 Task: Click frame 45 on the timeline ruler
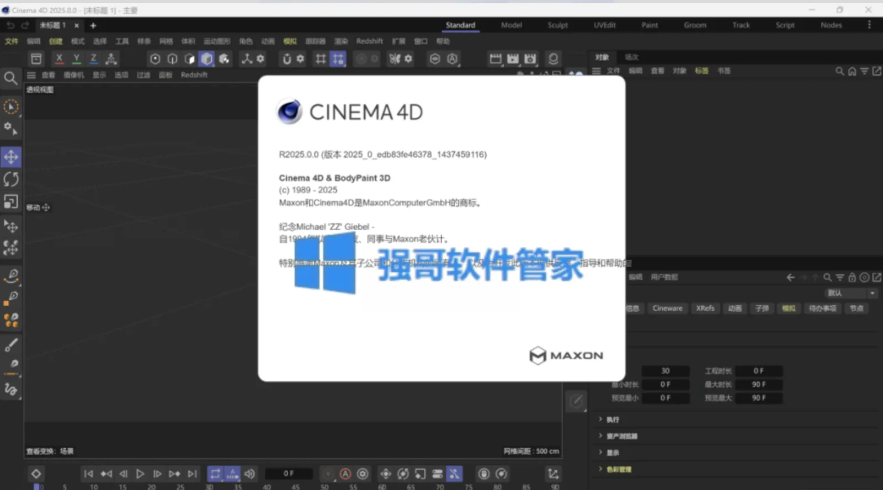point(296,487)
